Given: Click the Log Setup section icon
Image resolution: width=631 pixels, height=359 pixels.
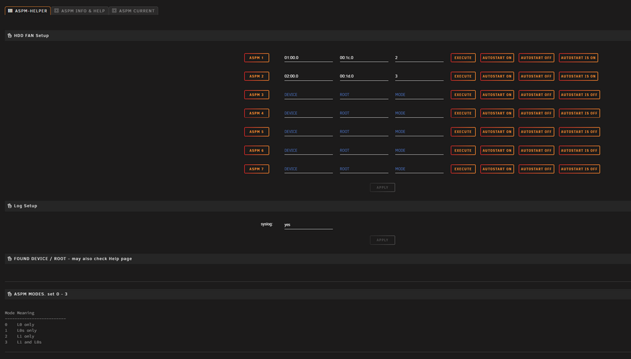Looking at the screenshot, I should (x=9, y=206).
